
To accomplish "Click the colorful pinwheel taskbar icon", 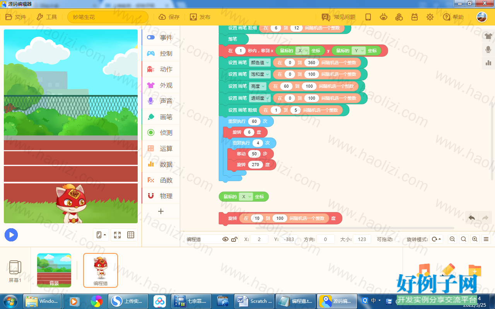I will coord(96,301).
